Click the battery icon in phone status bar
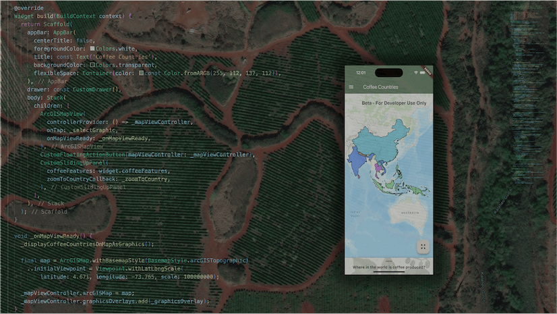The width and height of the screenshot is (557, 314). coord(422,73)
